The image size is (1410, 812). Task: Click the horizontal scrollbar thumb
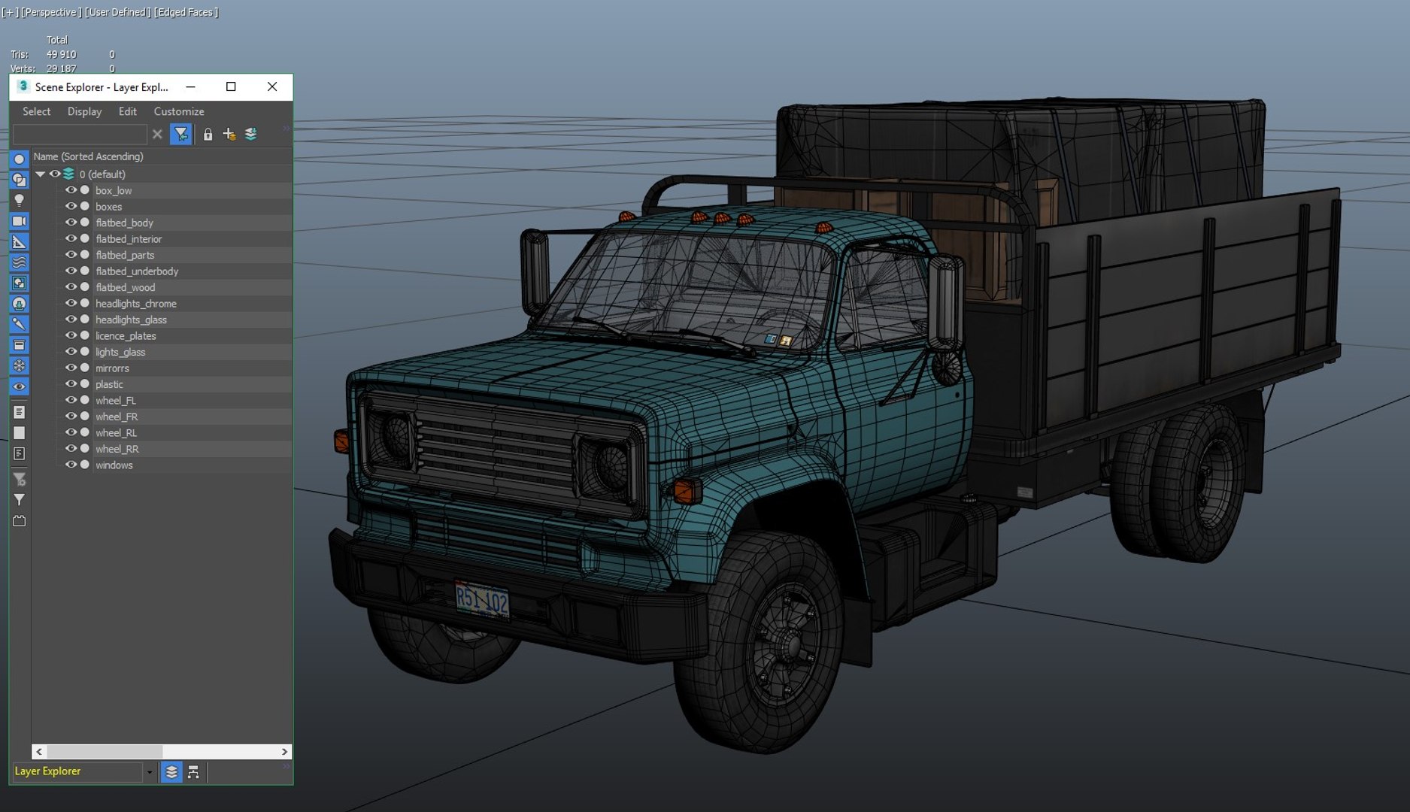(105, 752)
